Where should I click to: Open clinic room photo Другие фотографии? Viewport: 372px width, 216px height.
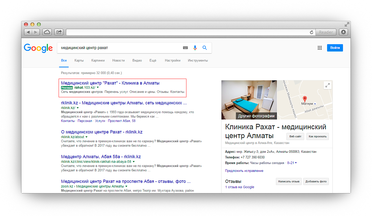click(x=249, y=100)
